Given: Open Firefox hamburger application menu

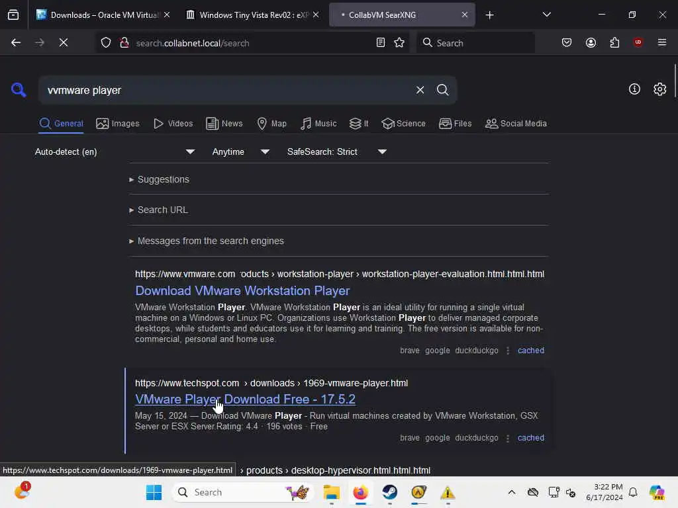Looking at the screenshot, I should (x=662, y=42).
